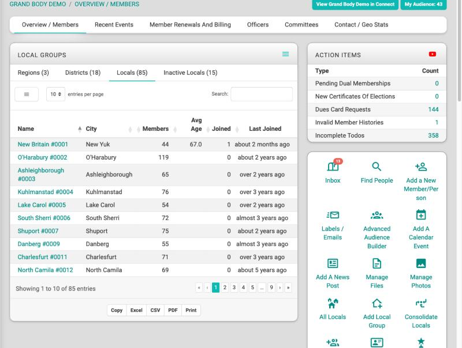The width and height of the screenshot is (462, 348).
Task: Open the O'Harabury #0002 local link
Action: tap(42, 157)
